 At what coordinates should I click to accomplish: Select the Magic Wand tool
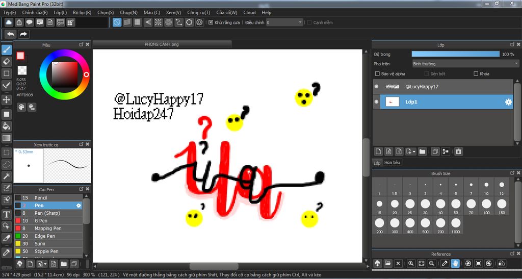(x=7, y=176)
